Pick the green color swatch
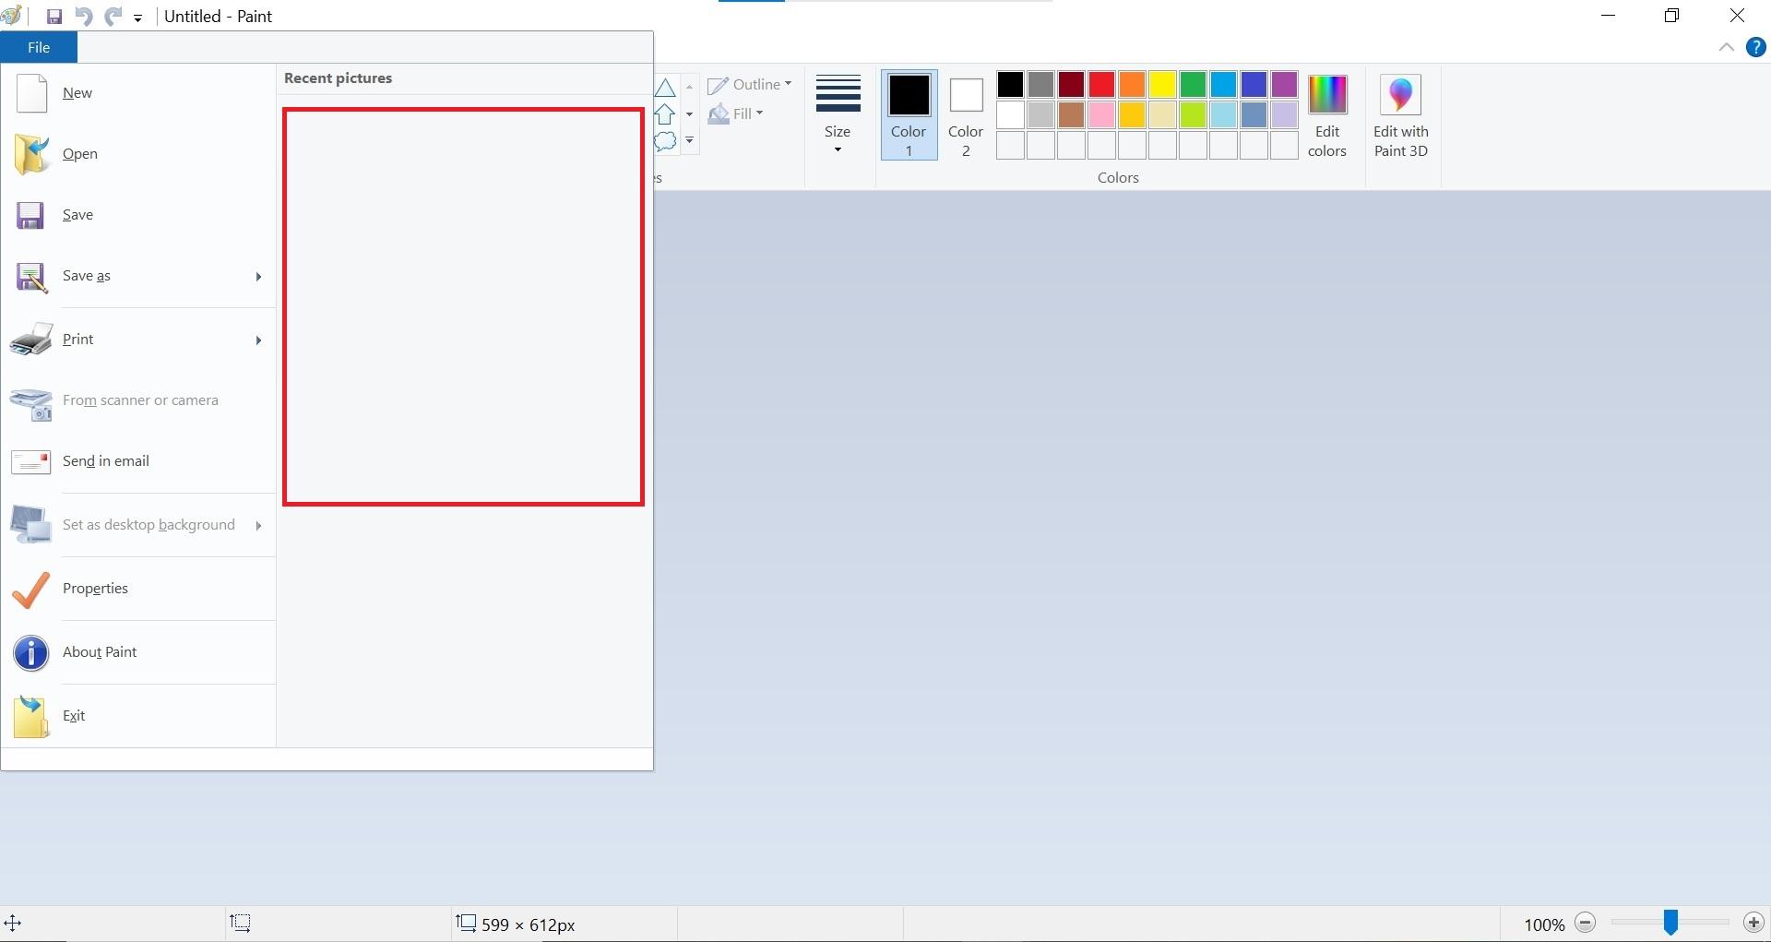This screenshot has width=1771, height=942. tap(1193, 85)
